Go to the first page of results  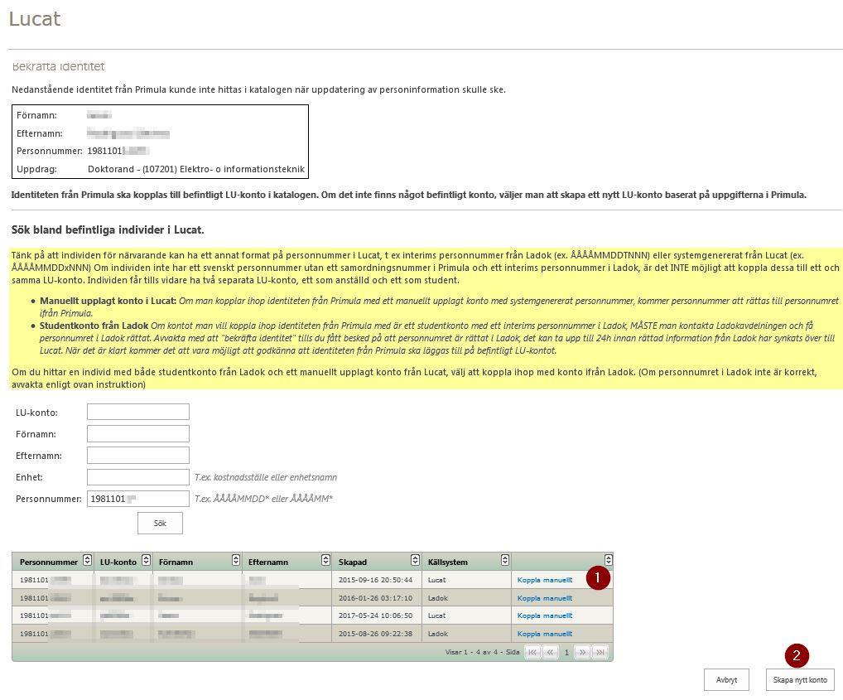click(532, 652)
